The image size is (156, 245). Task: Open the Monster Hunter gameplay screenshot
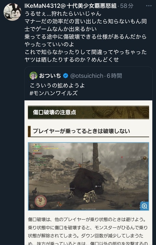click(88, 176)
